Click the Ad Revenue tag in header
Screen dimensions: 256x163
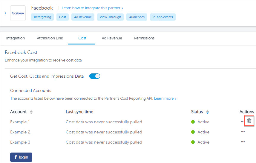click(x=83, y=17)
